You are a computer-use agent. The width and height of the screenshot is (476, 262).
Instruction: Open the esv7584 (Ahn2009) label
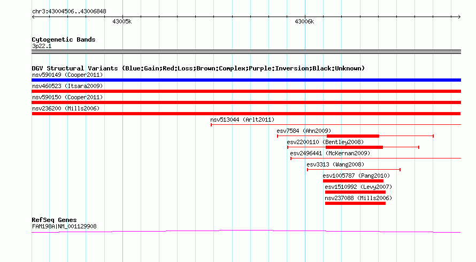304,131
